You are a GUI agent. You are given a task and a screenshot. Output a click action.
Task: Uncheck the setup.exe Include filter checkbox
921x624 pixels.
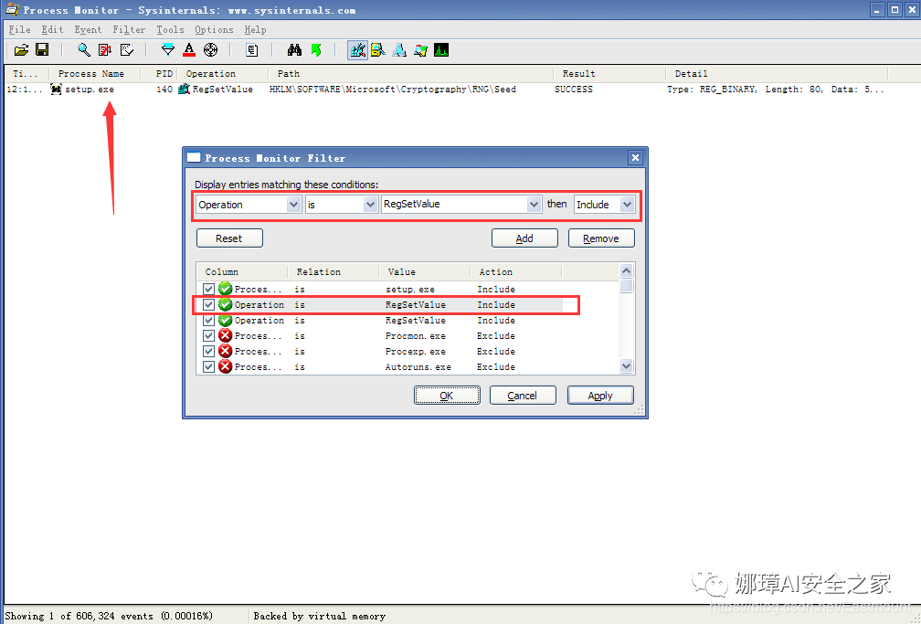208,289
